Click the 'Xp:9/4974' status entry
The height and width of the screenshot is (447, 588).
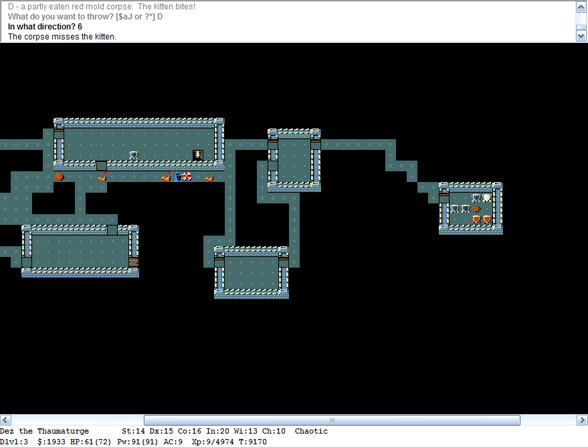pyautogui.click(x=213, y=442)
